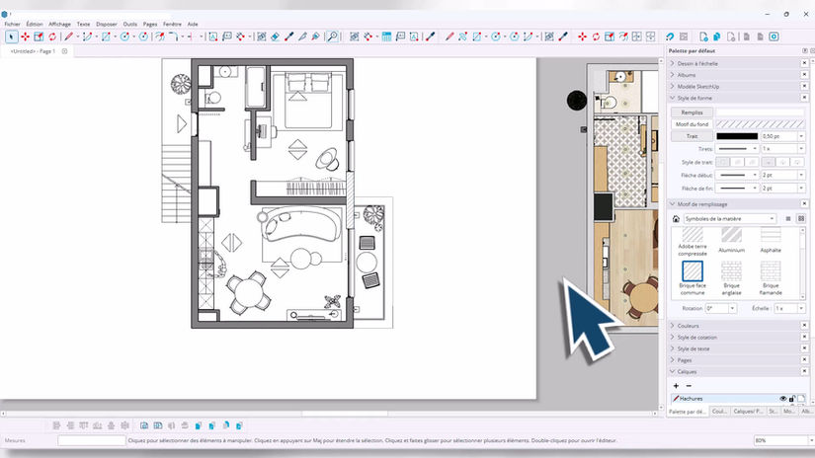
Task: Choose second Style de trait corner option
Action: [737, 163]
